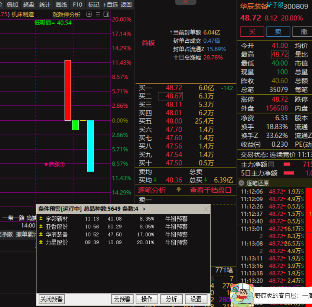312x307 pixels.
Task: Add stock to watchlist via +自选
Action: [x=110, y=4]
